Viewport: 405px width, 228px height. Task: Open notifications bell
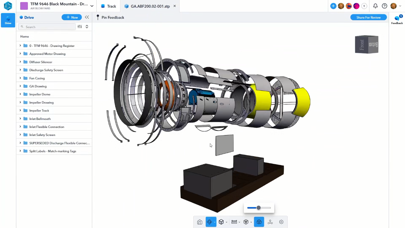pyautogui.click(x=375, y=6)
